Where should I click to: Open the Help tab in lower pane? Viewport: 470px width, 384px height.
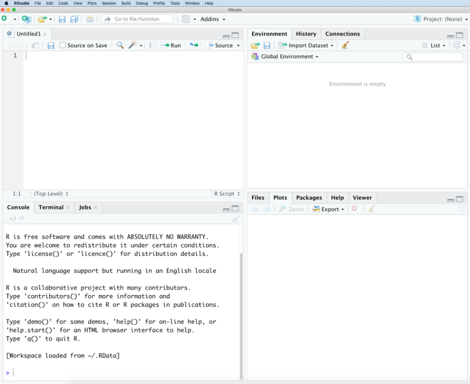click(337, 198)
